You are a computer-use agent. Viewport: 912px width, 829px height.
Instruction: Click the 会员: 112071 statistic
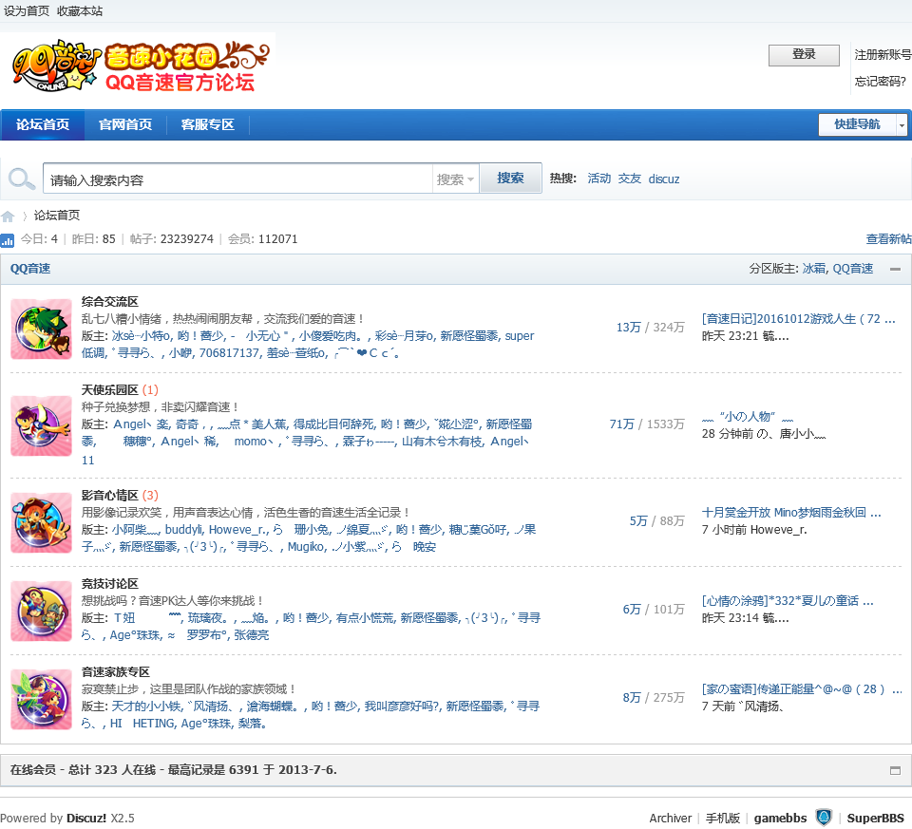(262, 239)
